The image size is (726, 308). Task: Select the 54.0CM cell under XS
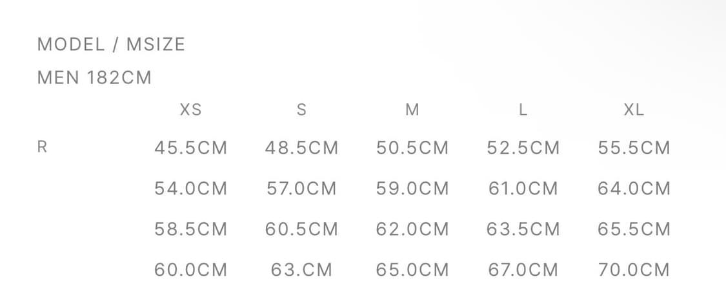pyautogui.click(x=190, y=189)
